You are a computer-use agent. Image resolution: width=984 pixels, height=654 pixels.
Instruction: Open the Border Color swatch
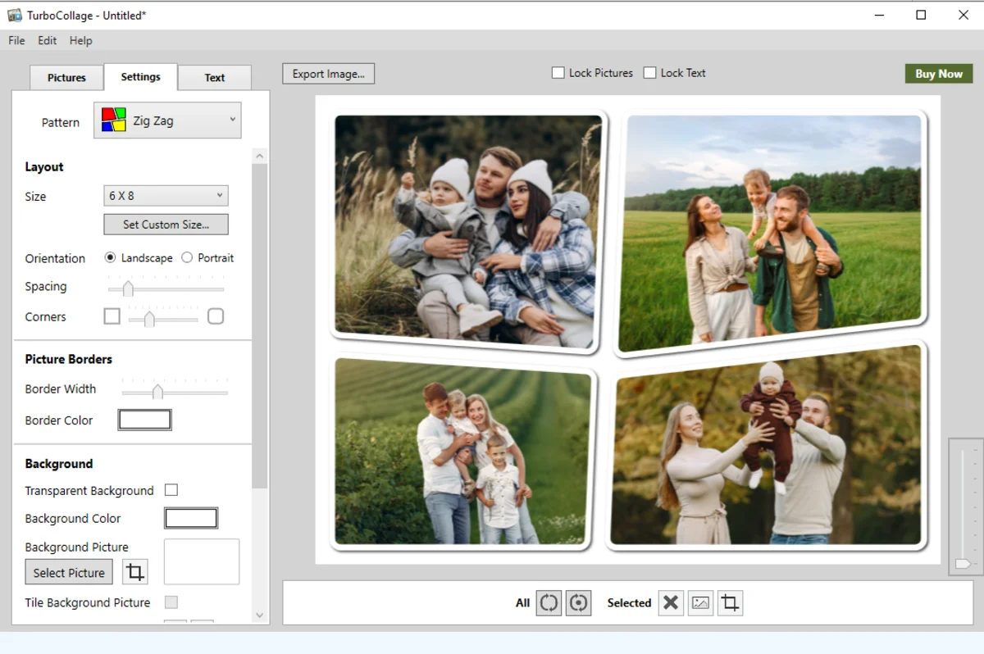(x=145, y=420)
